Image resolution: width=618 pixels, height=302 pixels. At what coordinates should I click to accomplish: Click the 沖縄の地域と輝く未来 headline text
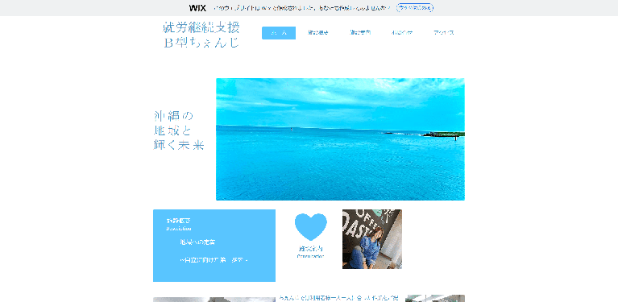coord(179,130)
